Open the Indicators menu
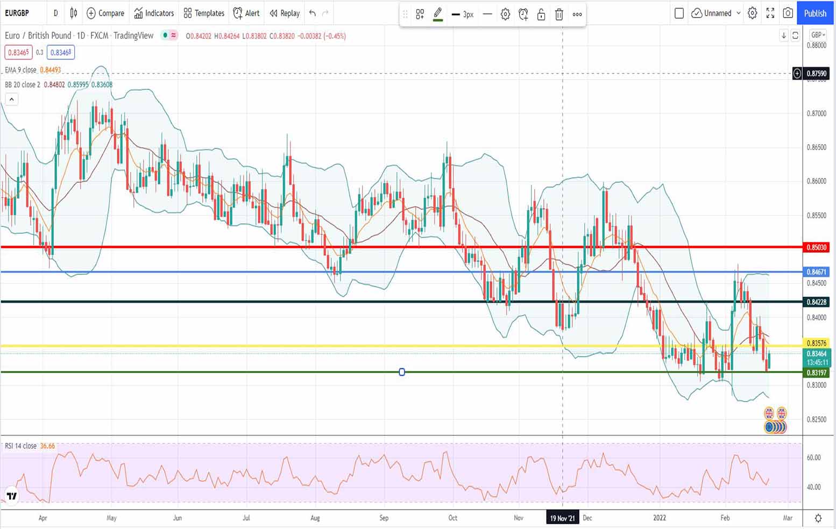 (x=154, y=13)
